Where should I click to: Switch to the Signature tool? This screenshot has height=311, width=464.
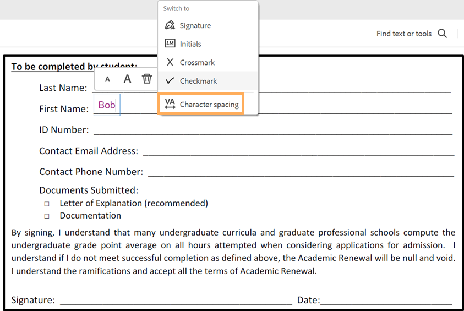click(195, 26)
